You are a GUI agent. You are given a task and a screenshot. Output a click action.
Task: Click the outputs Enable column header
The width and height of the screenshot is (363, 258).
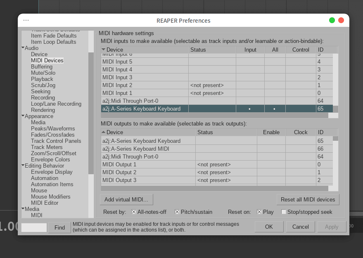point(271,133)
